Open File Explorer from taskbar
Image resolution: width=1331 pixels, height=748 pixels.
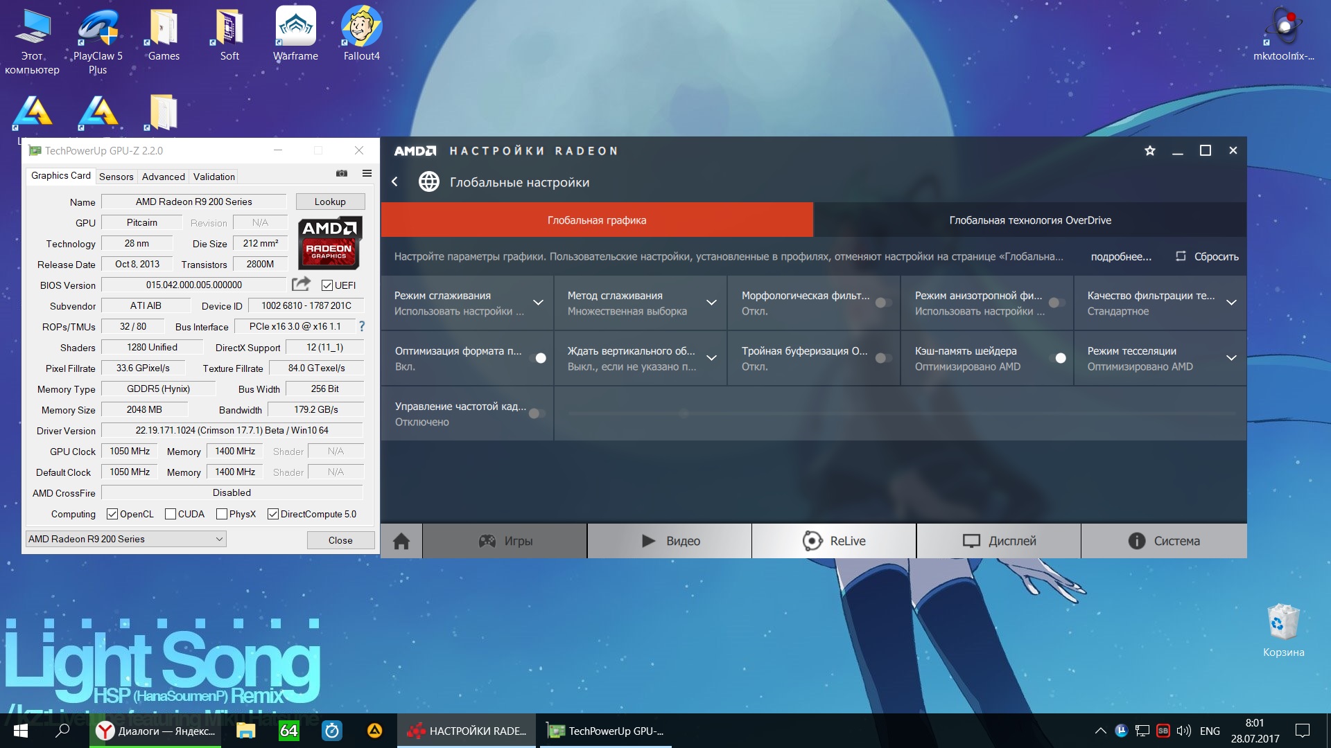(245, 731)
